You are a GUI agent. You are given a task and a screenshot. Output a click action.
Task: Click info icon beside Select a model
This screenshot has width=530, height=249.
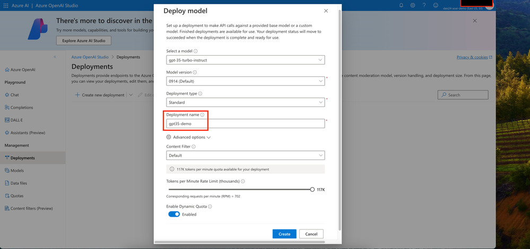click(196, 51)
